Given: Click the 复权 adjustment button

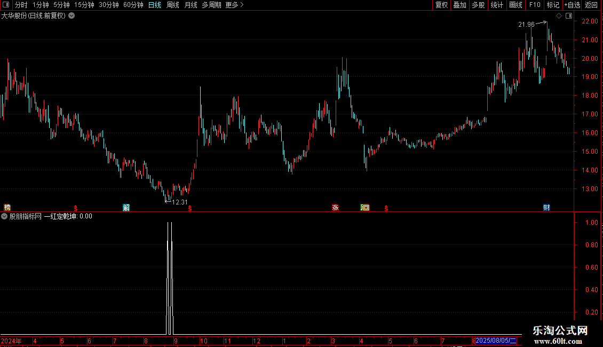Looking at the screenshot, I should pos(441,5).
